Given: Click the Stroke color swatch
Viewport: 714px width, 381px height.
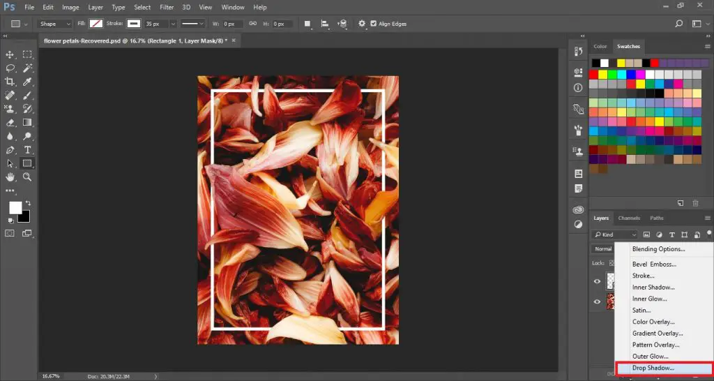Looking at the screenshot, I should 133,24.
